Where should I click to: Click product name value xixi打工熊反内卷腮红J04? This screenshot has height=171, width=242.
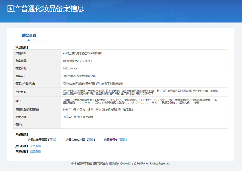(x=82, y=53)
